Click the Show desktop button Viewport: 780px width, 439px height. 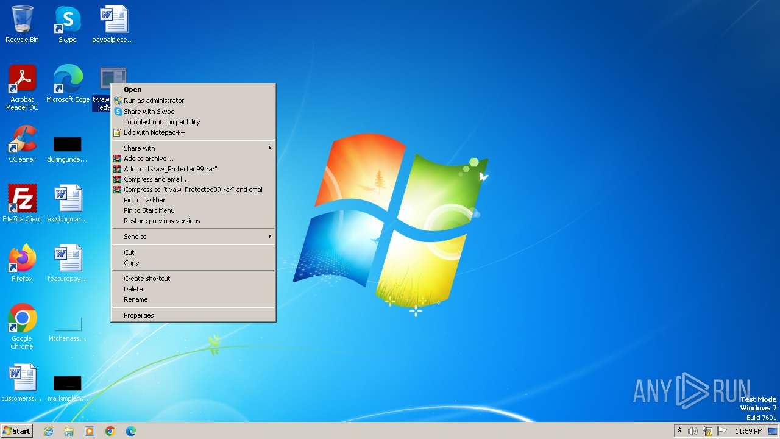click(x=773, y=431)
